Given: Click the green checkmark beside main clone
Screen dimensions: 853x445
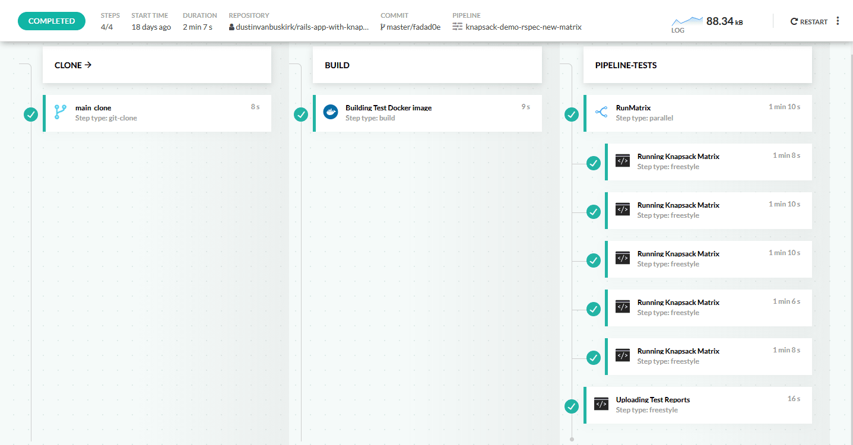Looking at the screenshot, I should pos(31,114).
